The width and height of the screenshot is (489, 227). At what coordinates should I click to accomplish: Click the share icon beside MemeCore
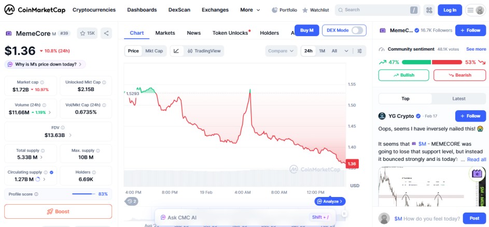(106, 33)
